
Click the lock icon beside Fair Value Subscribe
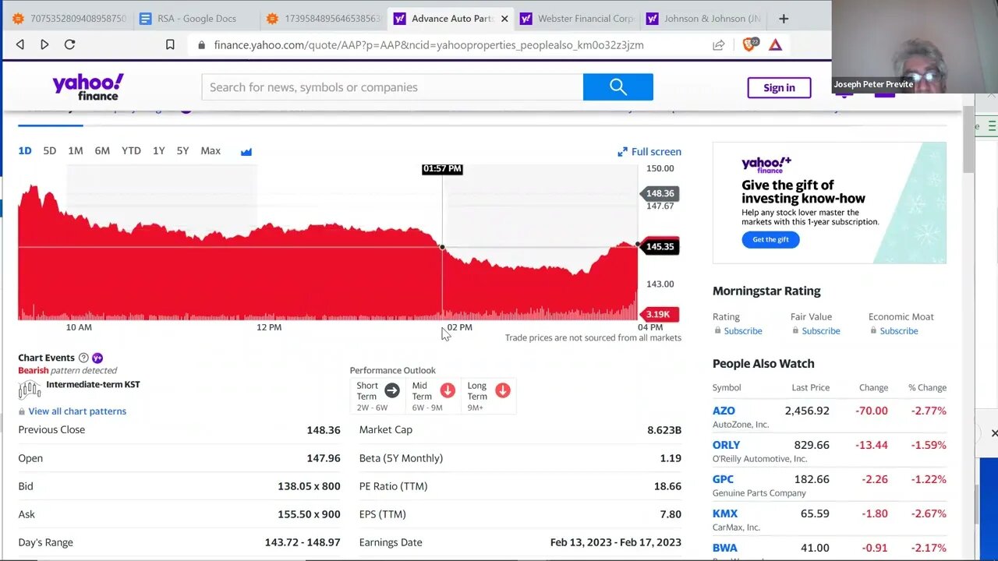[795, 331]
